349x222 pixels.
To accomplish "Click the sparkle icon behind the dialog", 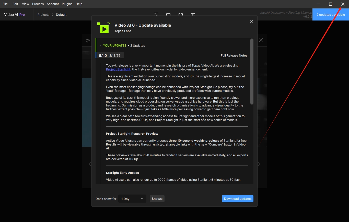I will [88, 40].
